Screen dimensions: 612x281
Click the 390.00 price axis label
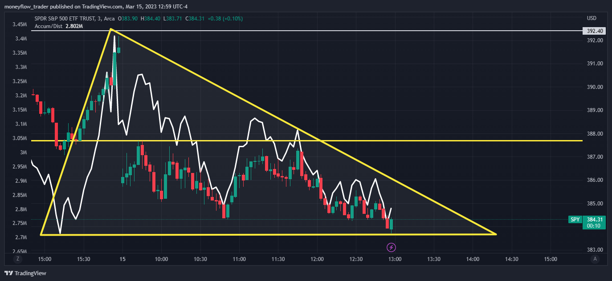coord(595,87)
